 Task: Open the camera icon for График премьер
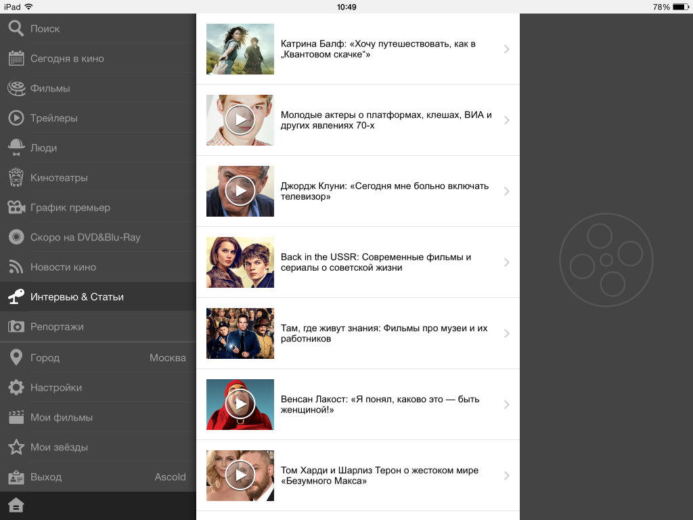tap(16, 207)
